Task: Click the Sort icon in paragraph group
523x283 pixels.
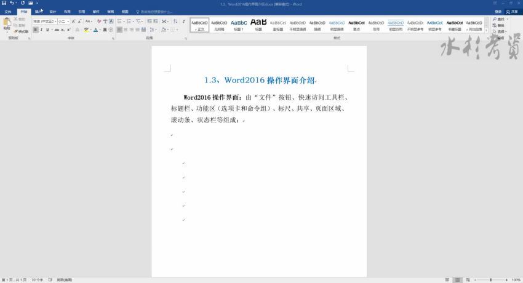Action: click(x=175, y=22)
